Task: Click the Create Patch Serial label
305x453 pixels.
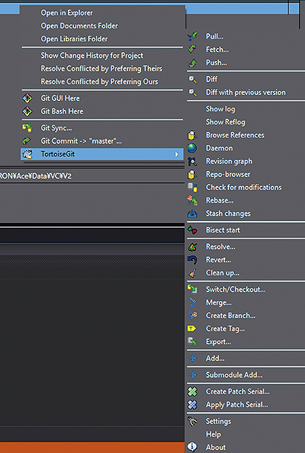Action: click(x=238, y=391)
